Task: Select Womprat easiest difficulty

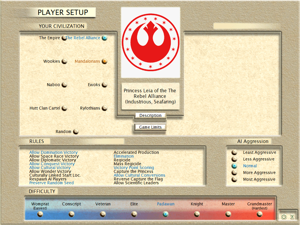Action: coord(40,214)
